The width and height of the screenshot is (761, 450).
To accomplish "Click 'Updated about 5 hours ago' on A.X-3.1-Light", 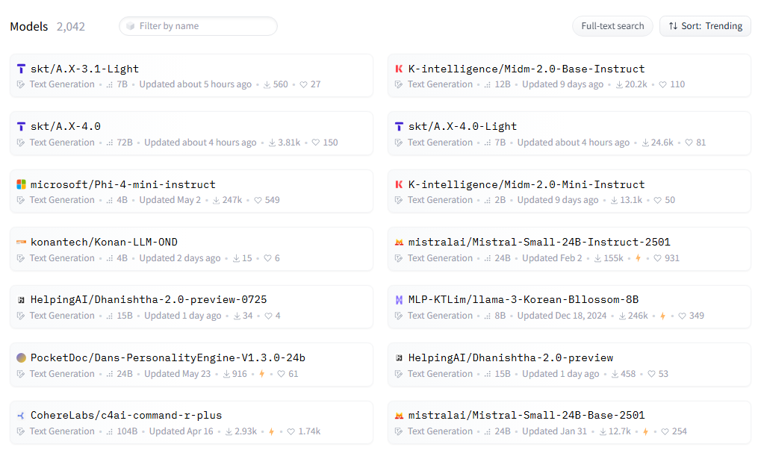I will point(196,84).
